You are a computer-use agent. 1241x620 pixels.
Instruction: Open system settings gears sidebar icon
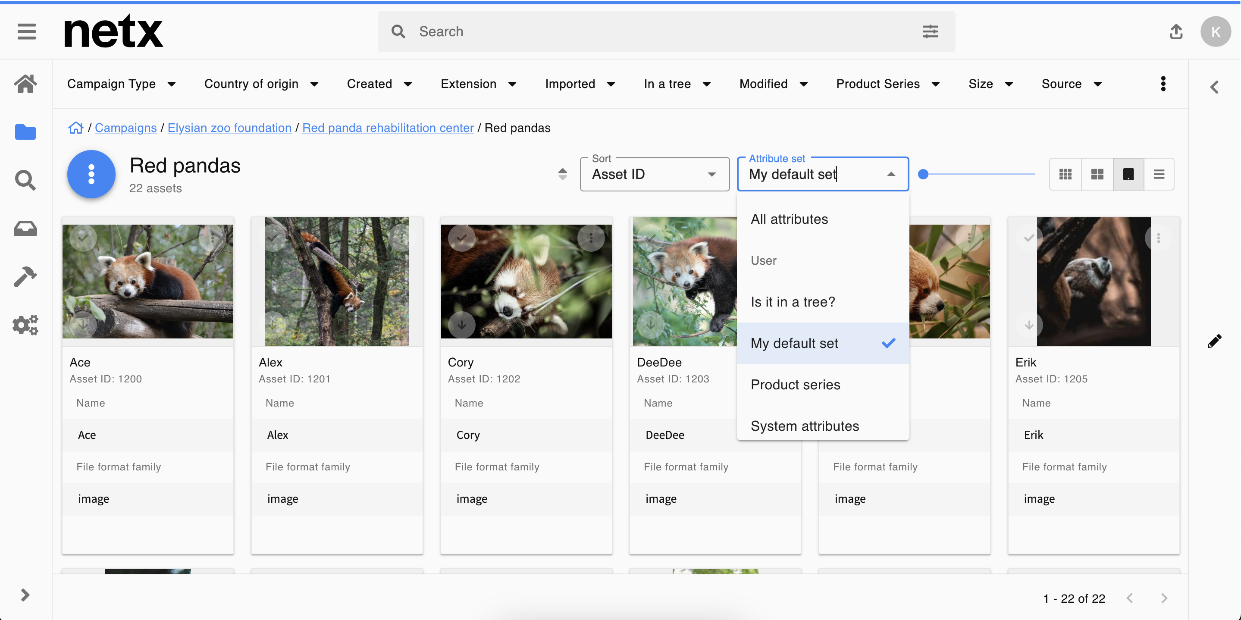[25, 325]
